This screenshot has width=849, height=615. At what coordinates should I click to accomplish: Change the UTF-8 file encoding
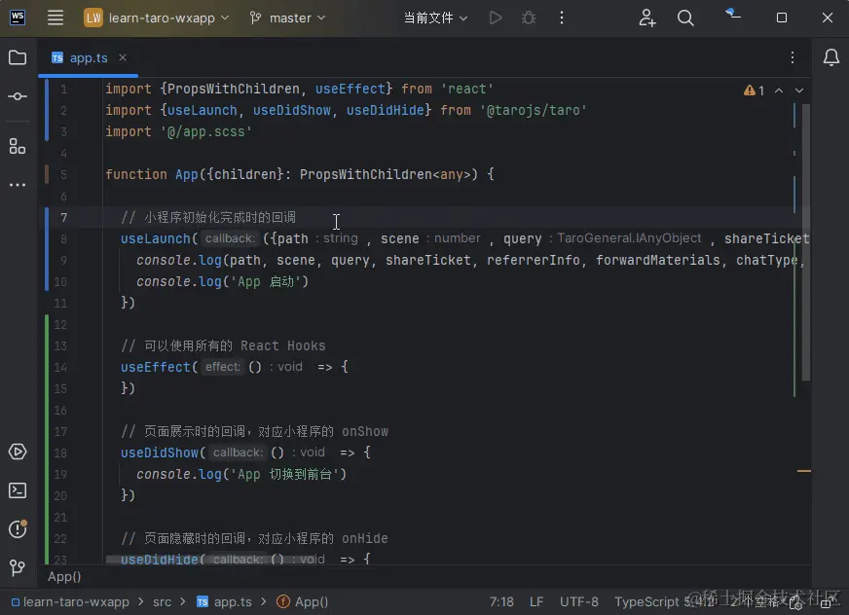(578, 602)
